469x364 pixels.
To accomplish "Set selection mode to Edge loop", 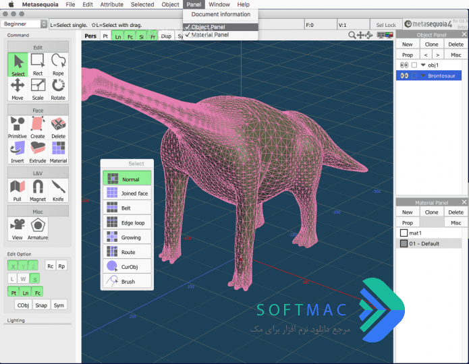I will click(x=127, y=222).
